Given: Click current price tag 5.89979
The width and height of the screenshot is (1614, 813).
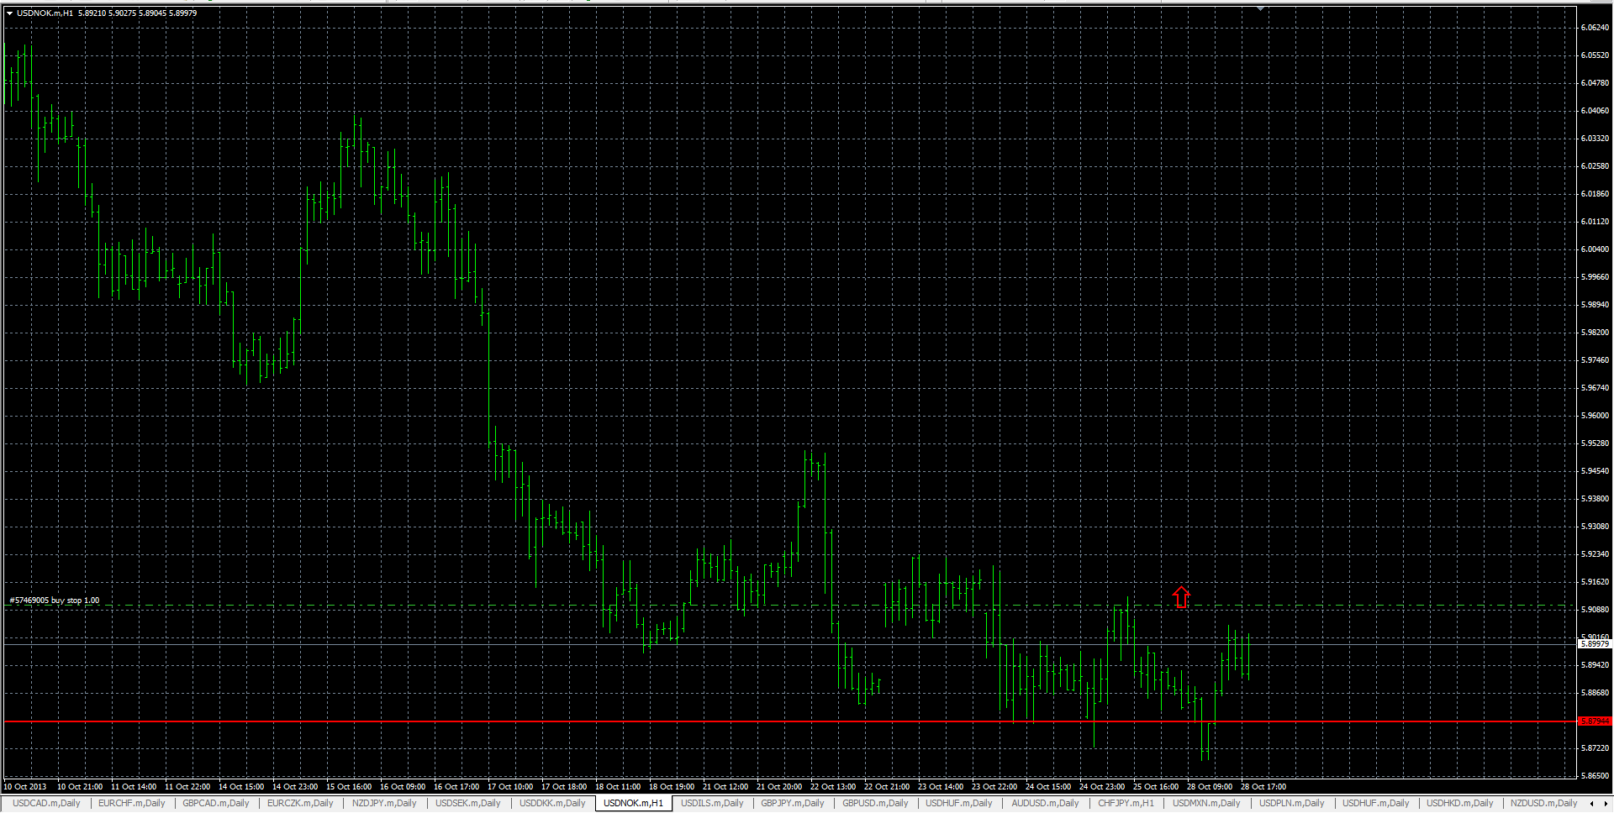Looking at the screenshot, I should [1595, 643].
